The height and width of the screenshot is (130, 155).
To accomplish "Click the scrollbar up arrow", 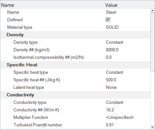I will pos(152,11).
